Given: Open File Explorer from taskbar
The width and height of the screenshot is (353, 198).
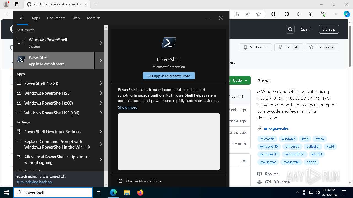Looking at the screenshot, I should pos(127,193).
